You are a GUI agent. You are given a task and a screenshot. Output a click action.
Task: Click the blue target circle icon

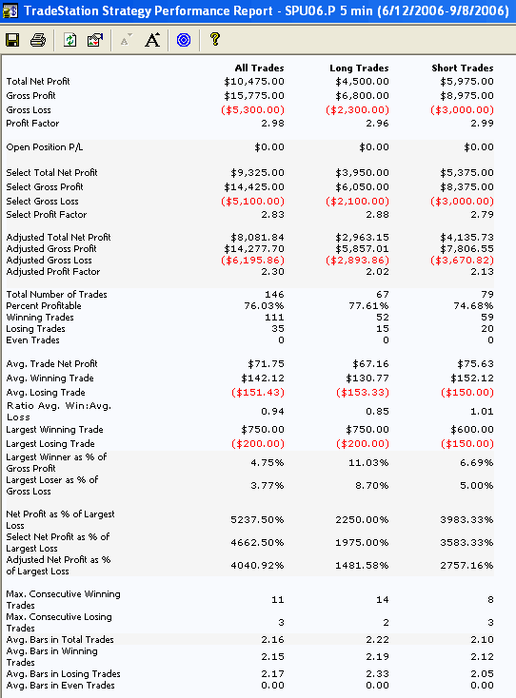(x=184, y=40)
